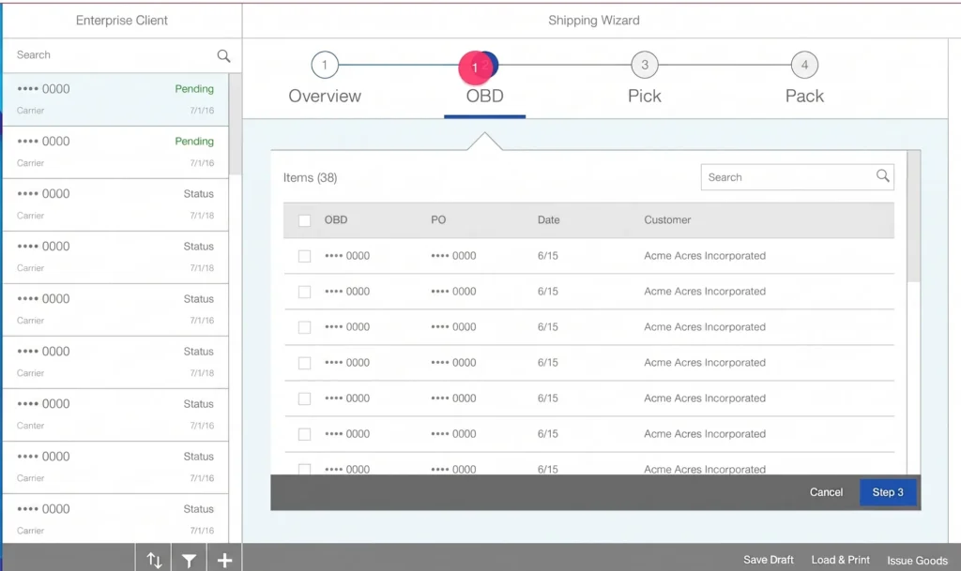This screenshot has height=571, width=961.
Task: Click the Items search magnifier icon
Action: tap(882, 176)
